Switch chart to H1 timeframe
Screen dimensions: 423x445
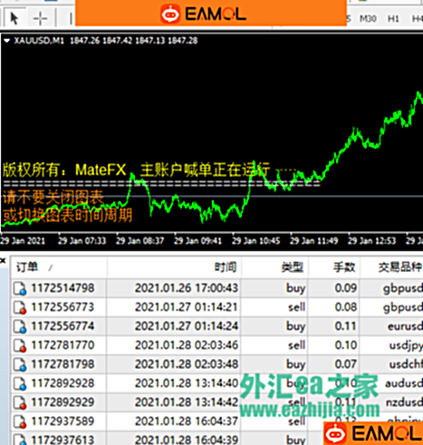tap(393, 19)
